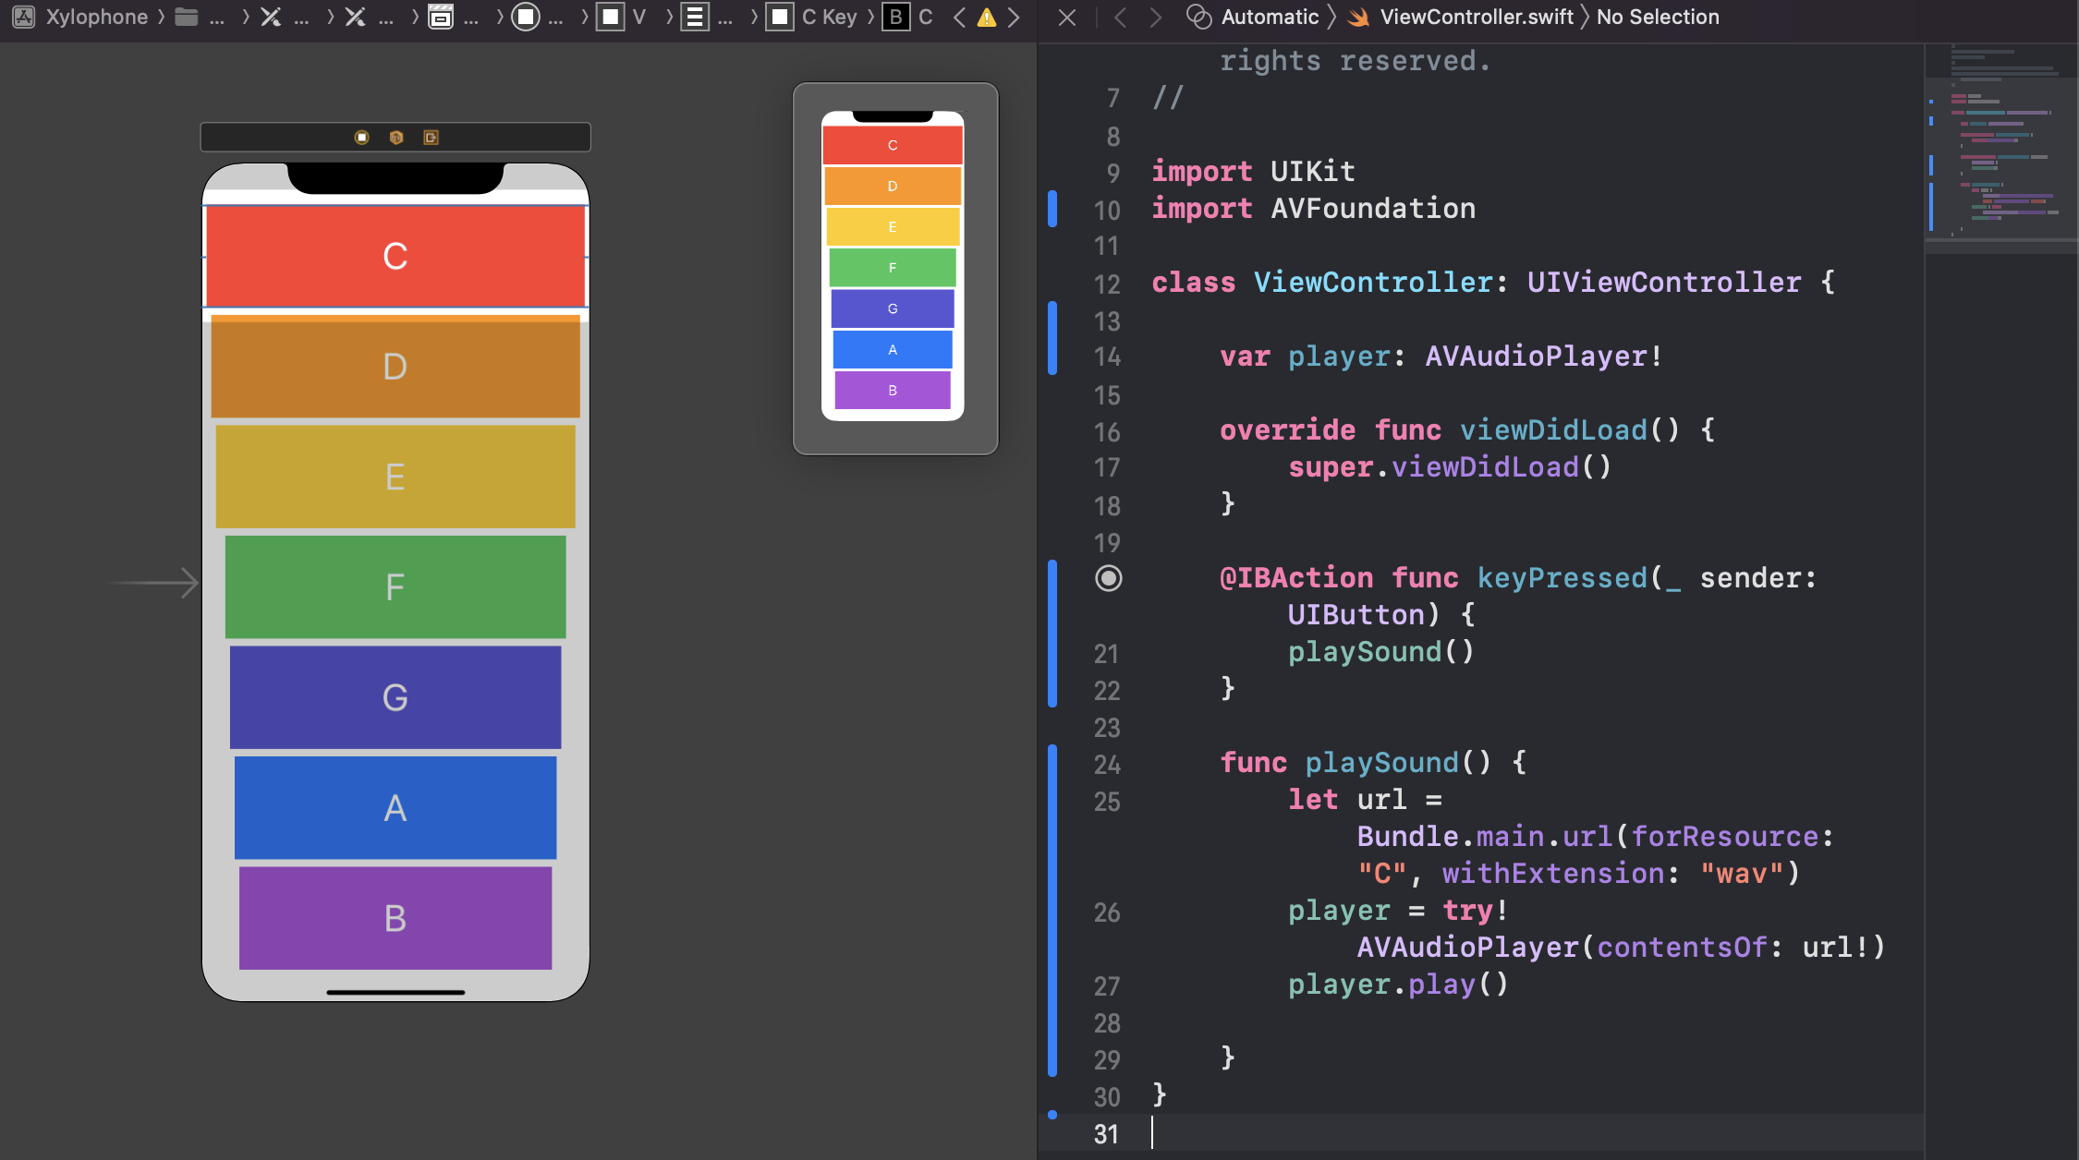Click the View Controller icon in scene dock
The height and width of the screenshot is (1160, 2079).
point(361,137)
